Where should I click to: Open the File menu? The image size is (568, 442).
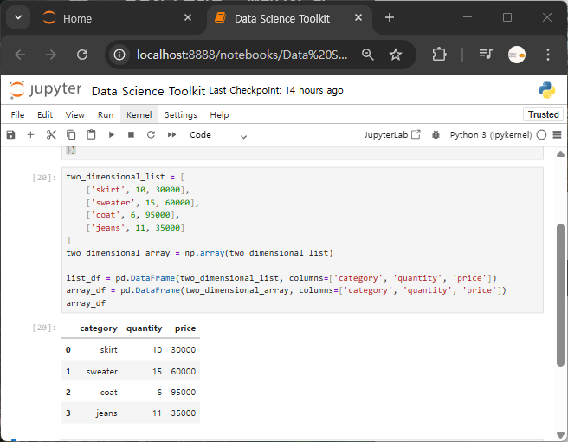tap(17, 115)
